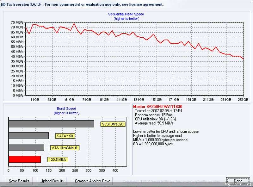
Task: Click the Burst Speed chart title
Action: point(66,109)
